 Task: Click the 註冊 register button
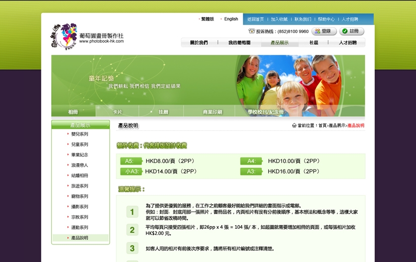coord(351,31)
